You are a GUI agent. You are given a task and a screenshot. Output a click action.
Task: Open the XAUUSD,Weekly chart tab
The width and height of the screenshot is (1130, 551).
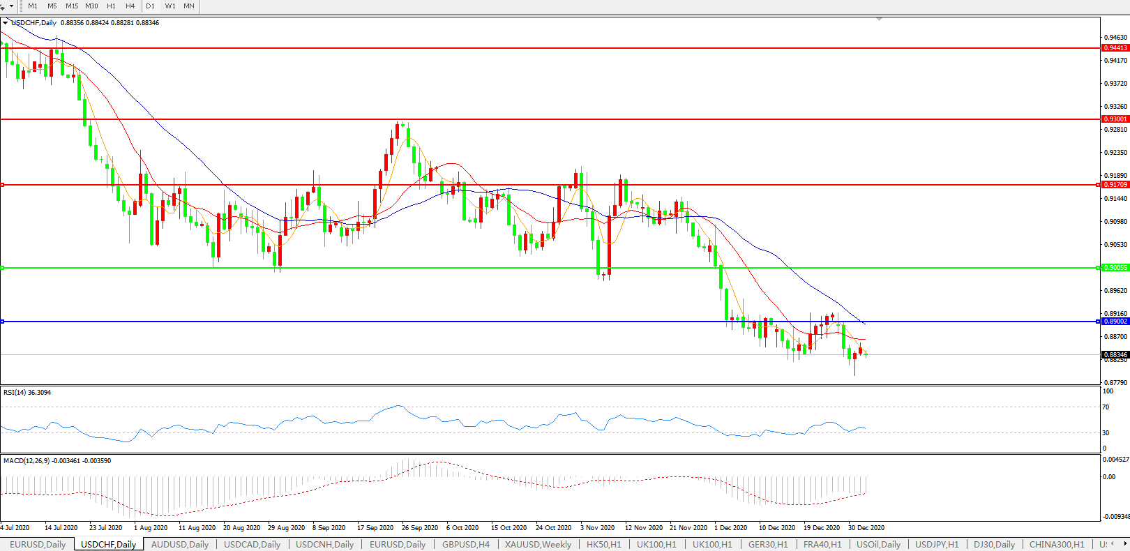(538, 545)
